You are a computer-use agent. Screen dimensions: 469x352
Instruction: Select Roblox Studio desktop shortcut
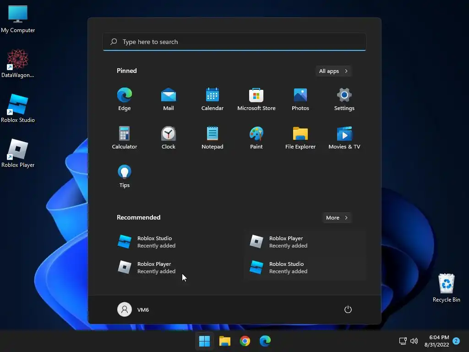tap(18, 108)
